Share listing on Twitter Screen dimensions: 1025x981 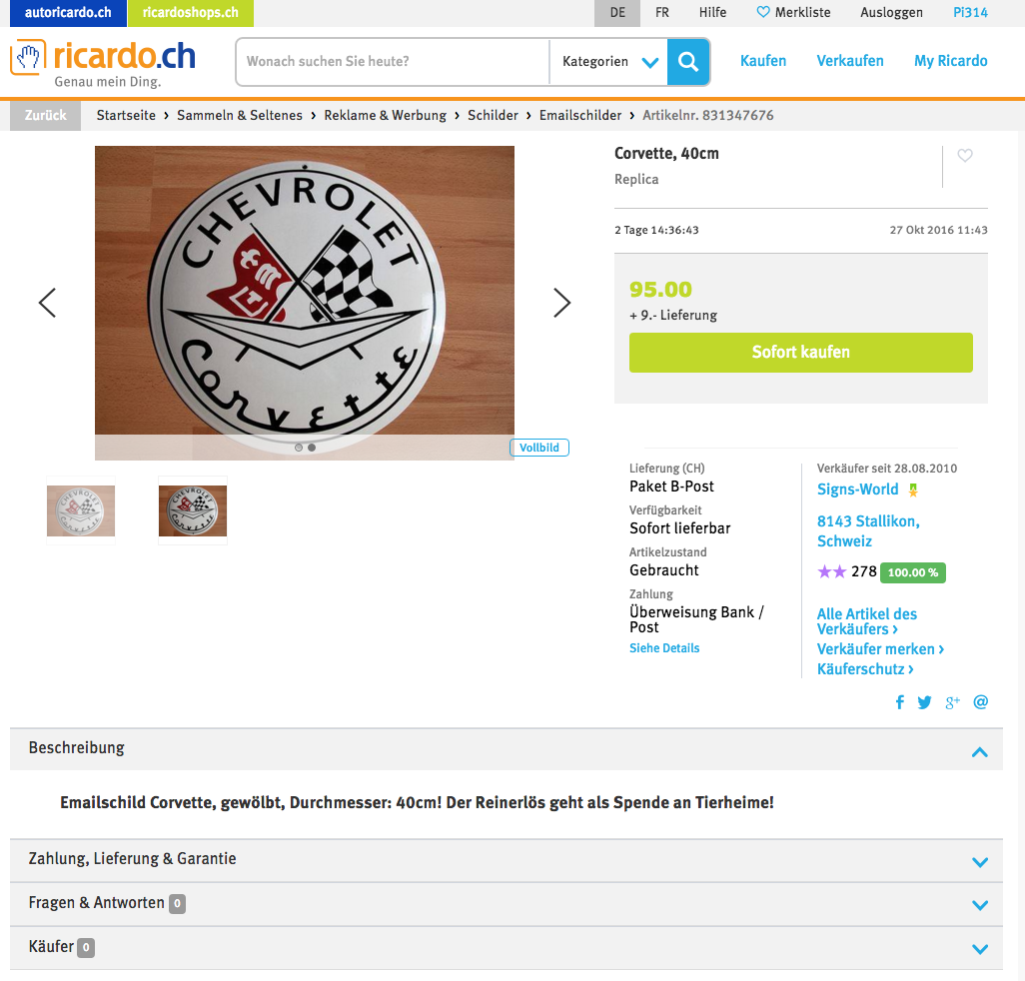click(x=924, y=702)
